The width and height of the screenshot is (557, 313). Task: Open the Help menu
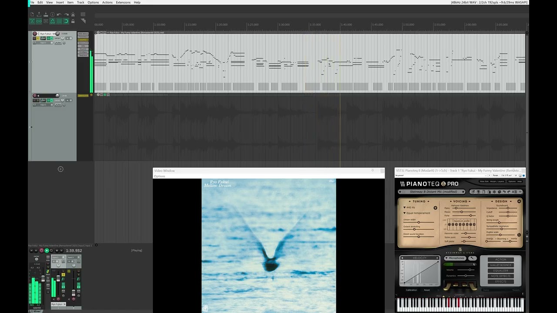click(137, 3)
